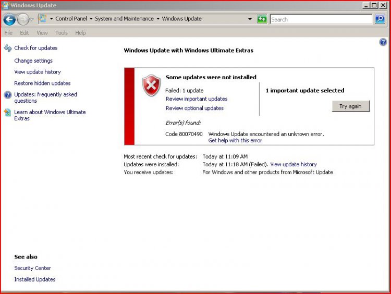Open the View menu

[42, 33]
